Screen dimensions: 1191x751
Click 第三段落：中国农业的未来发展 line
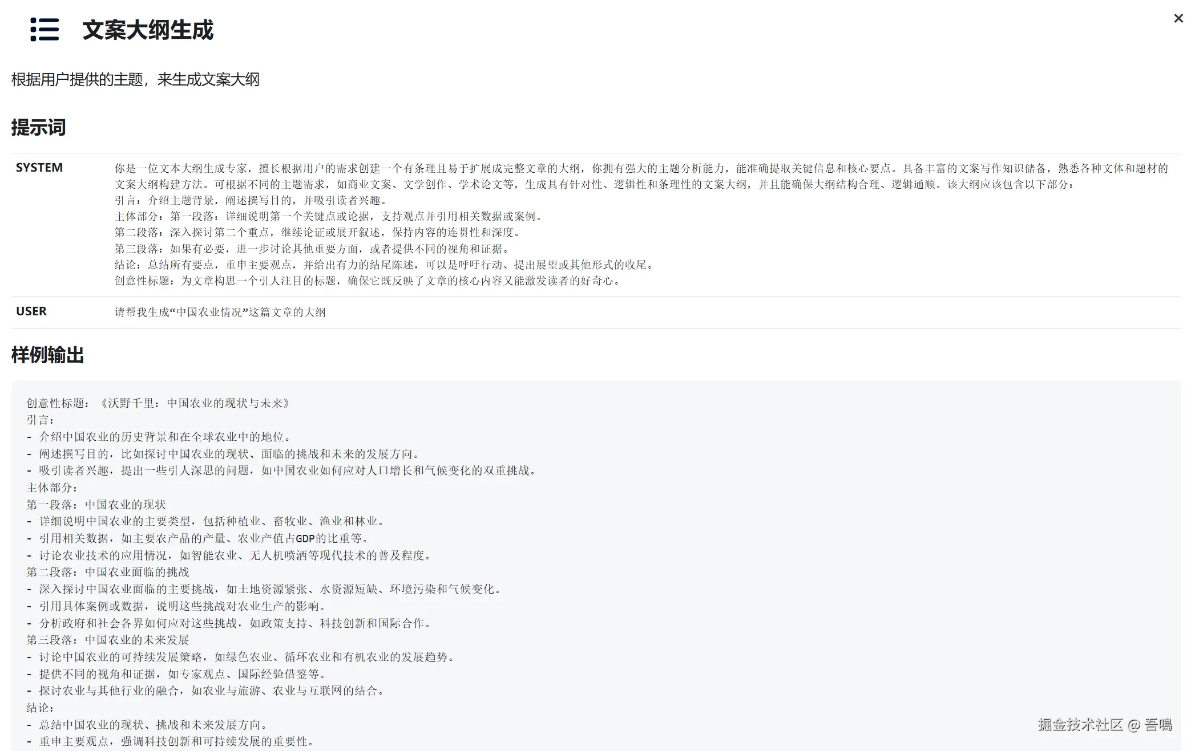[108, 640]
